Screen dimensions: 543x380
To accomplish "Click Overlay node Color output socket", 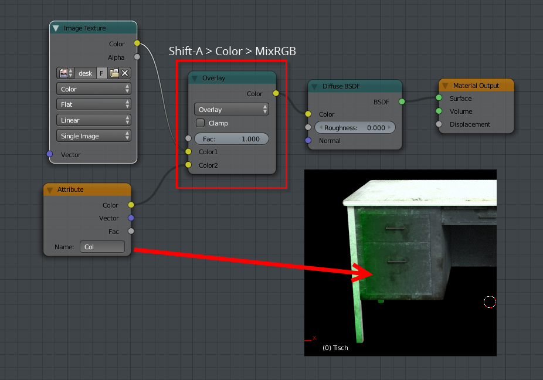I will [x=276, y=93].
